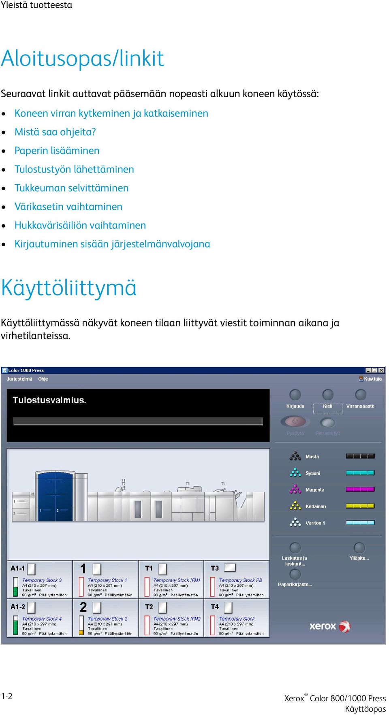Select tray T1 Temporary Stock IFM1

click(171, 580)
